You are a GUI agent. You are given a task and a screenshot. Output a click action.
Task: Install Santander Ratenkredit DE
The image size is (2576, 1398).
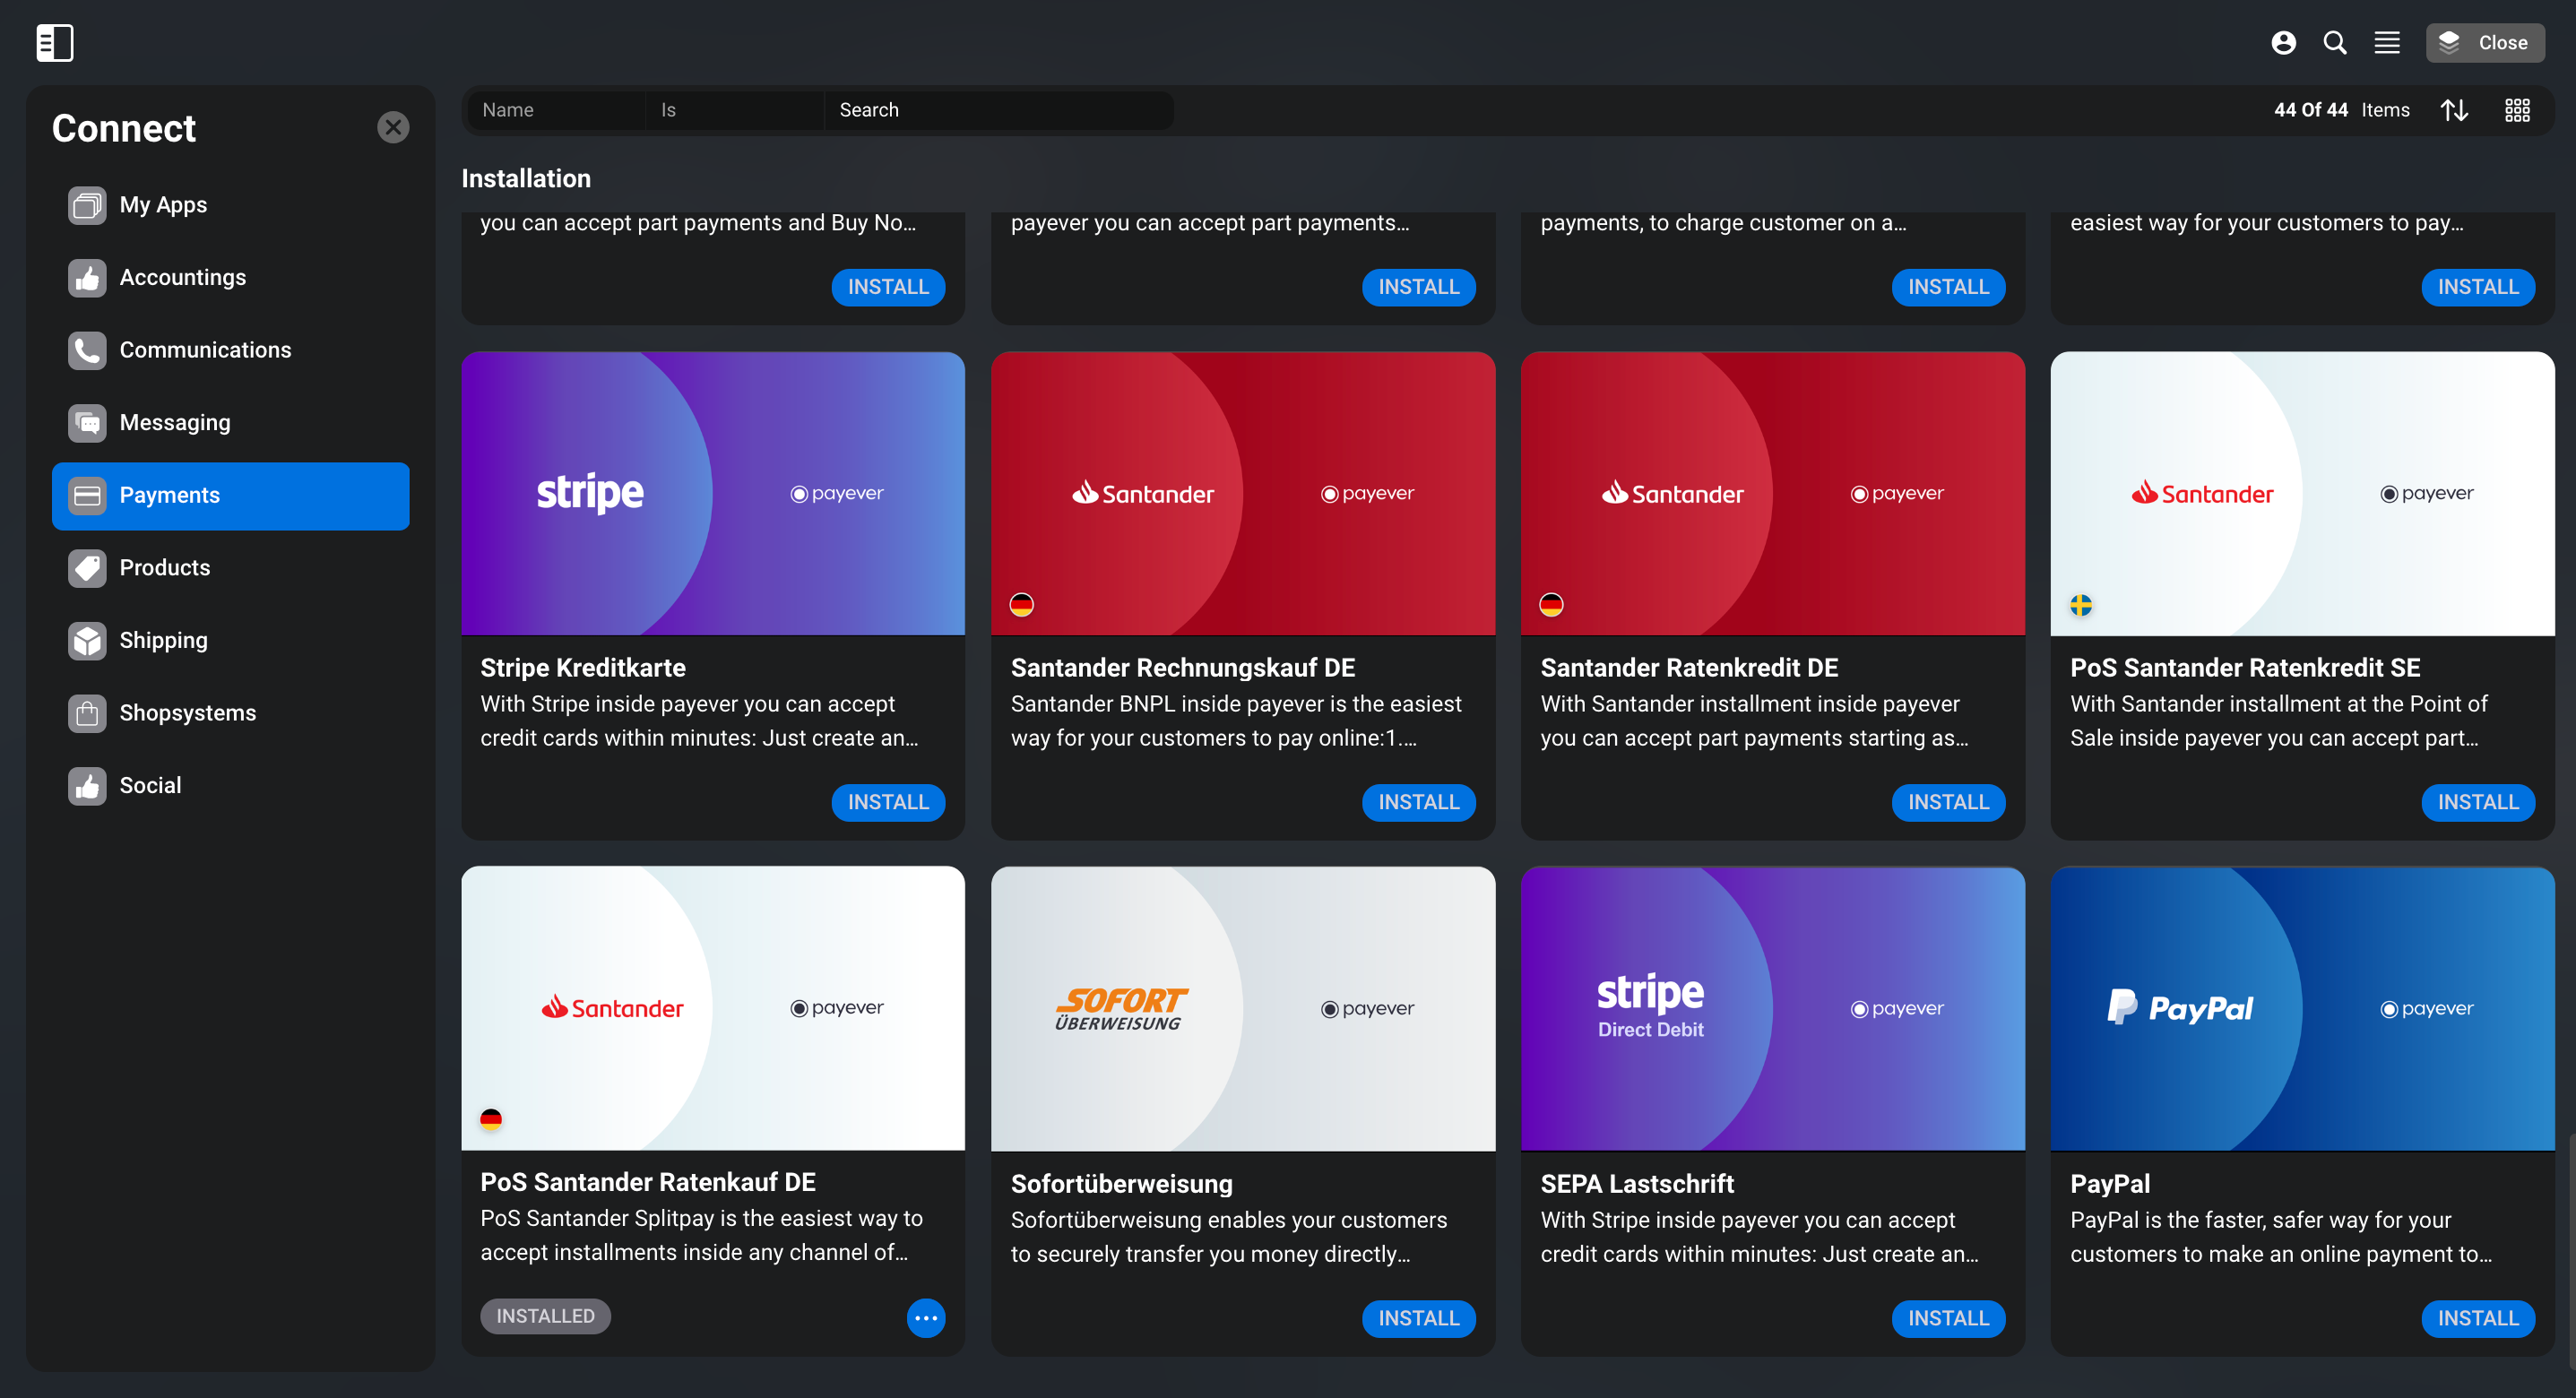1948,803
